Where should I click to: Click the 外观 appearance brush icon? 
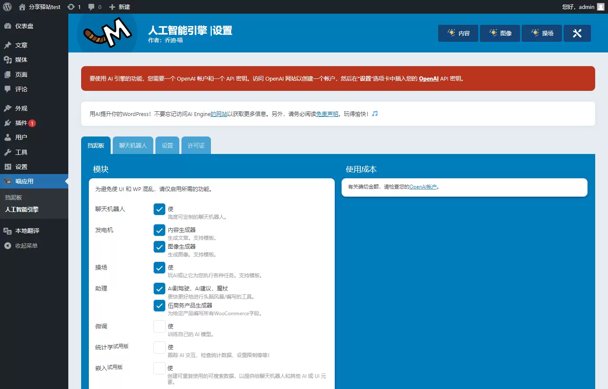(x=8, y=108)
